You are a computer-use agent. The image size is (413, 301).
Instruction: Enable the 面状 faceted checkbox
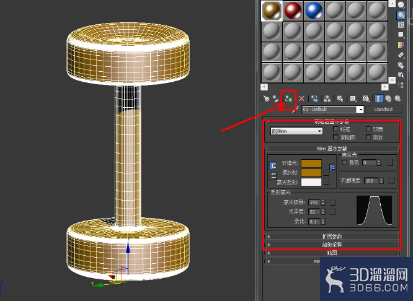[368, 137]
